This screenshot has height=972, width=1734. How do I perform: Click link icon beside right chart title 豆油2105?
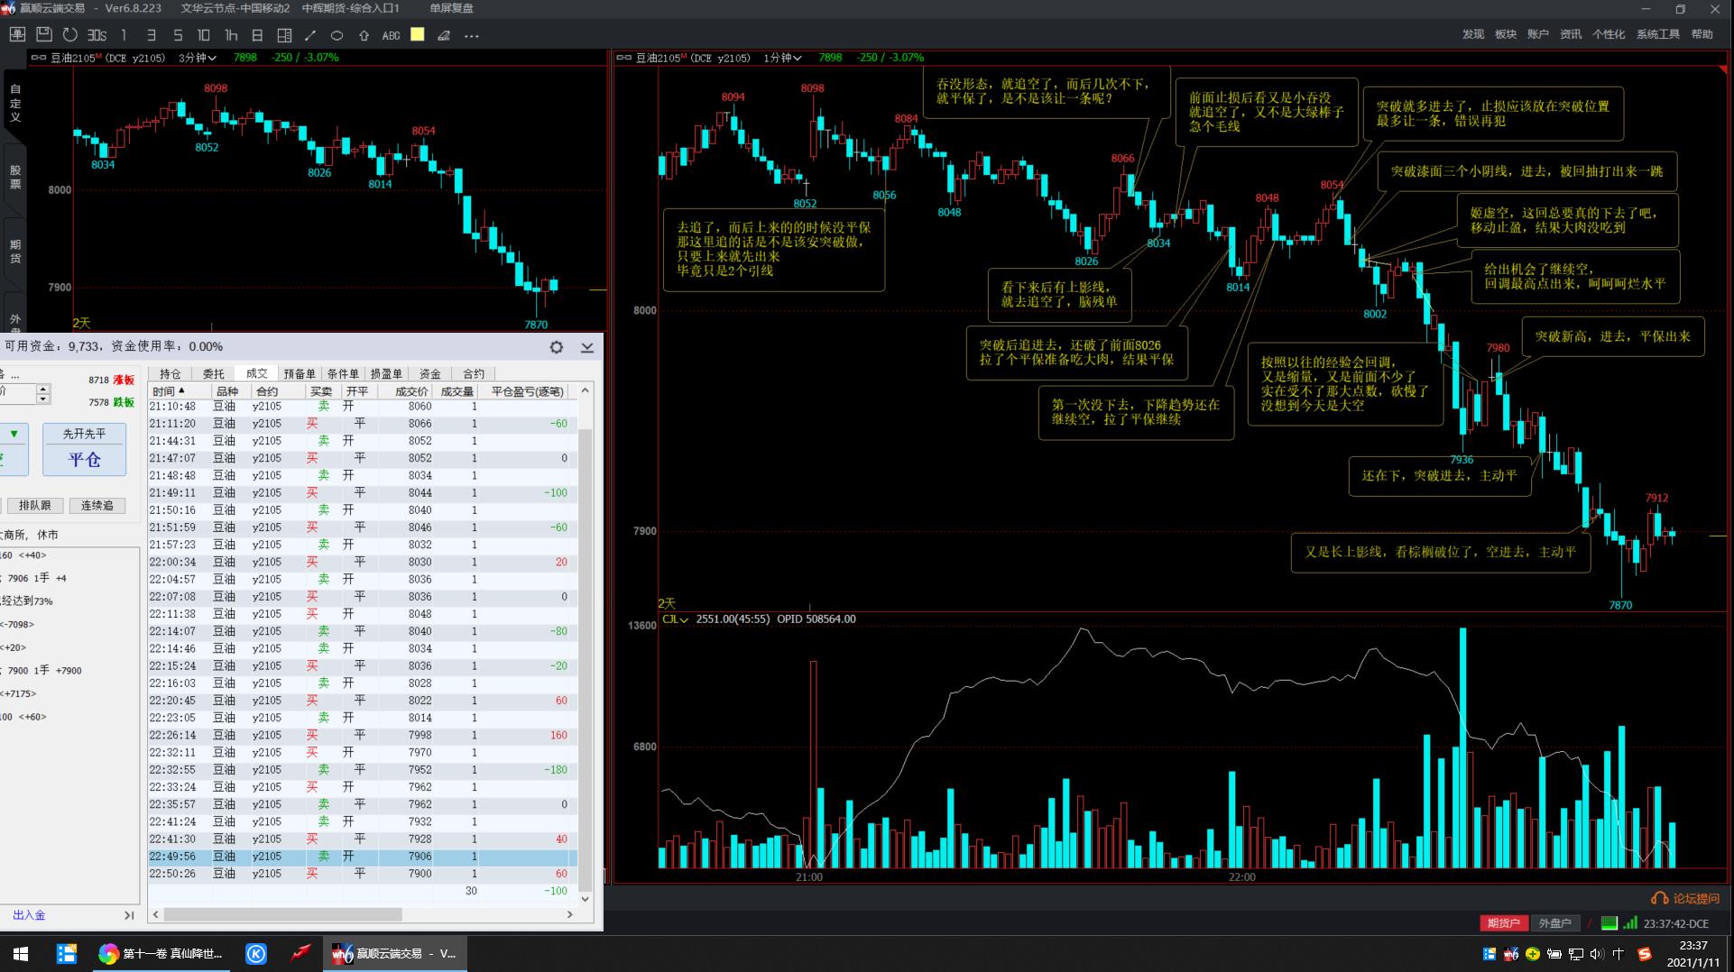coord(623,58)
